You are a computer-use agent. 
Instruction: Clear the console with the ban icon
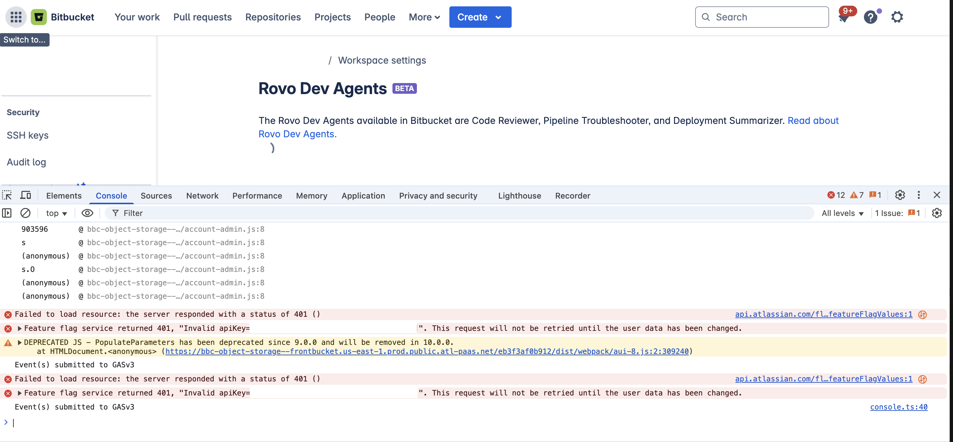tap(25, 213)
